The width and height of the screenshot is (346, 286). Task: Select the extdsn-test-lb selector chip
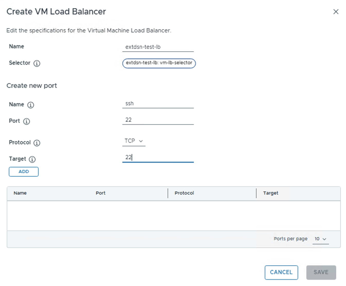159,63
